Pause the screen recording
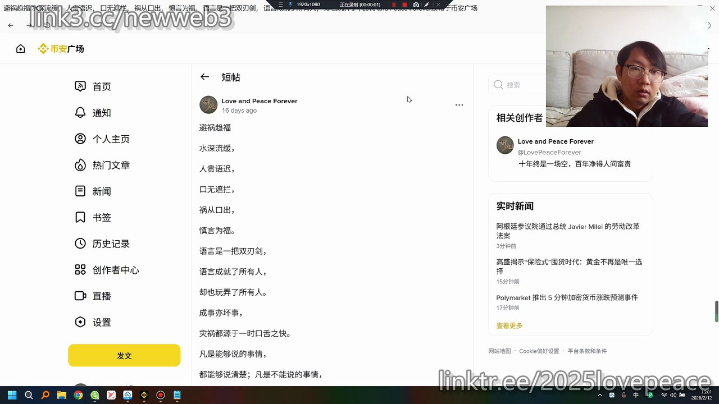This screenshot has height=404, width=719. 394,4
